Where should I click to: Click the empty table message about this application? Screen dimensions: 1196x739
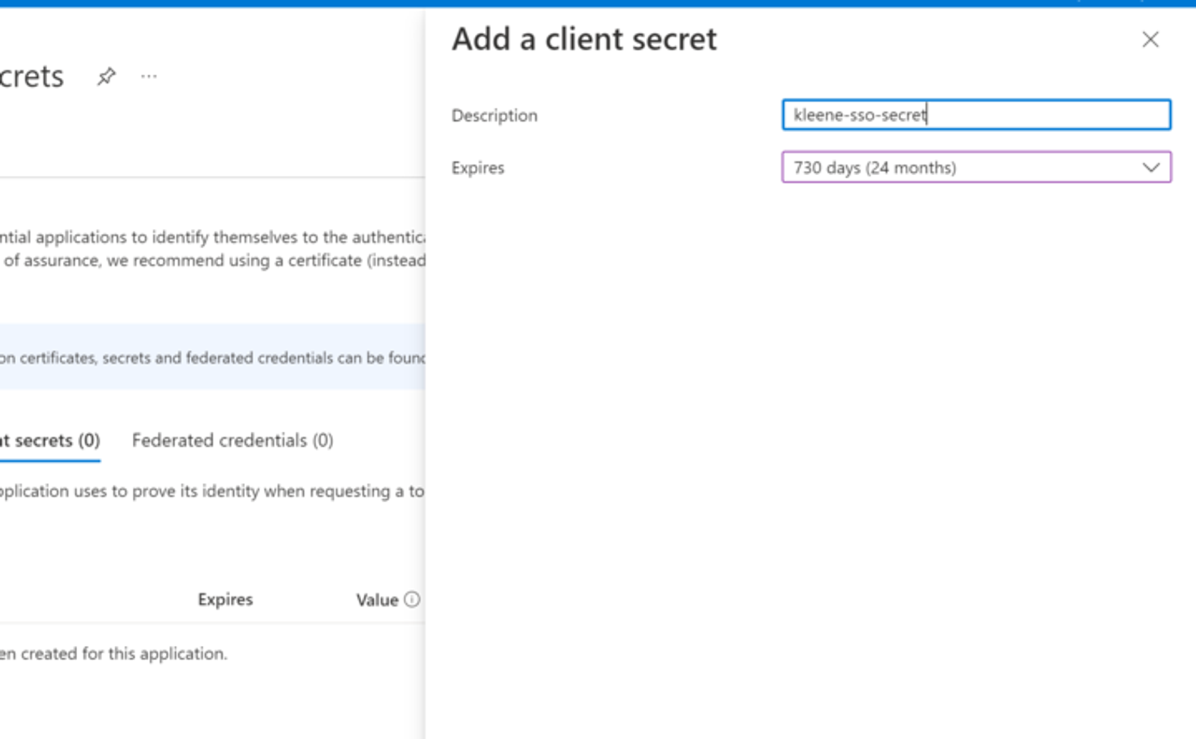[114, 654]
